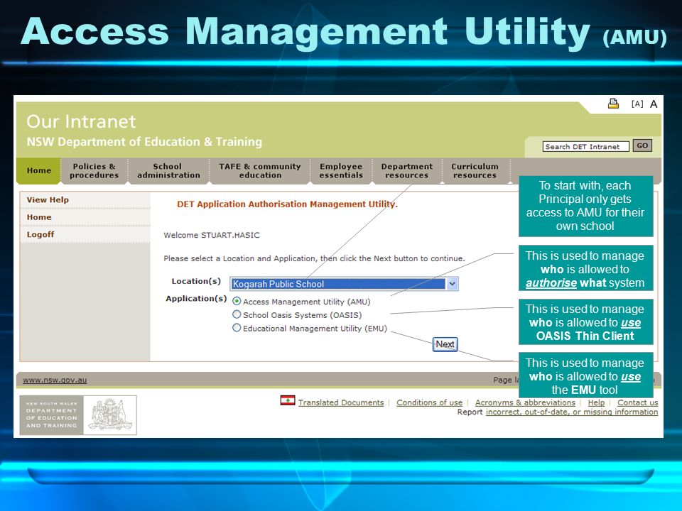Open the Department resources tab
The image size is (682, 511).
coord(406,171)
